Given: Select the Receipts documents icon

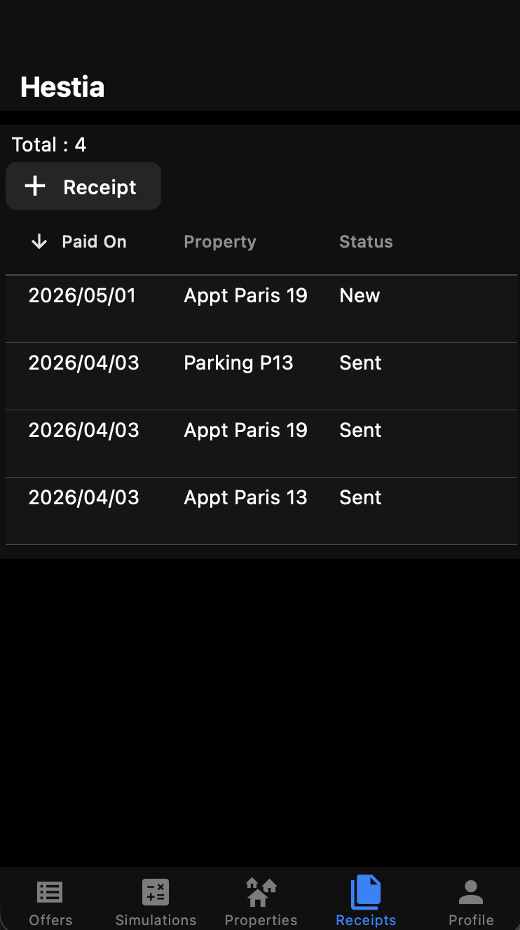Looking at the screenshot, I should [366, 892].
